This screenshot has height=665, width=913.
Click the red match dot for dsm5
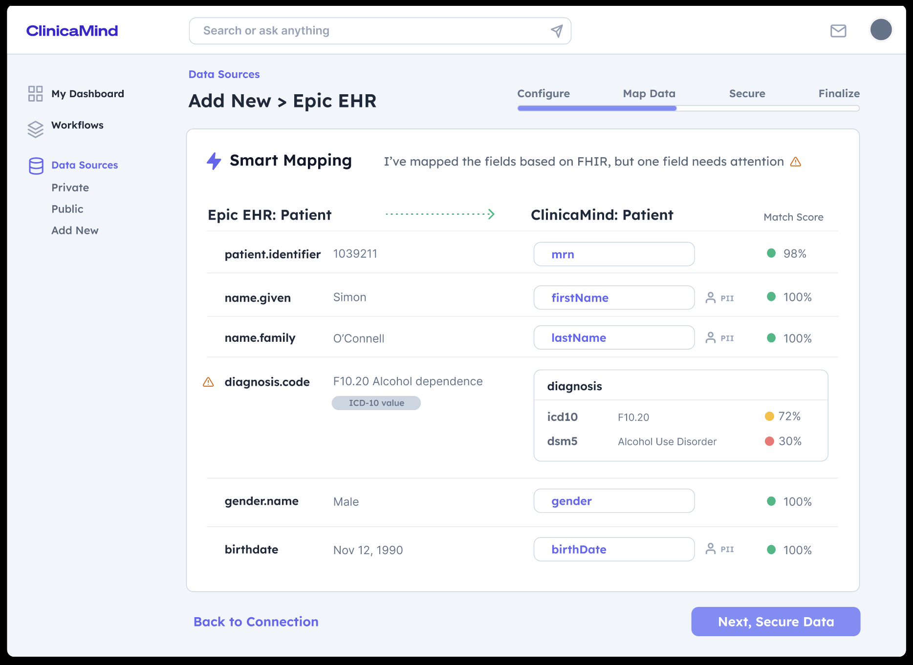(769, 441)
